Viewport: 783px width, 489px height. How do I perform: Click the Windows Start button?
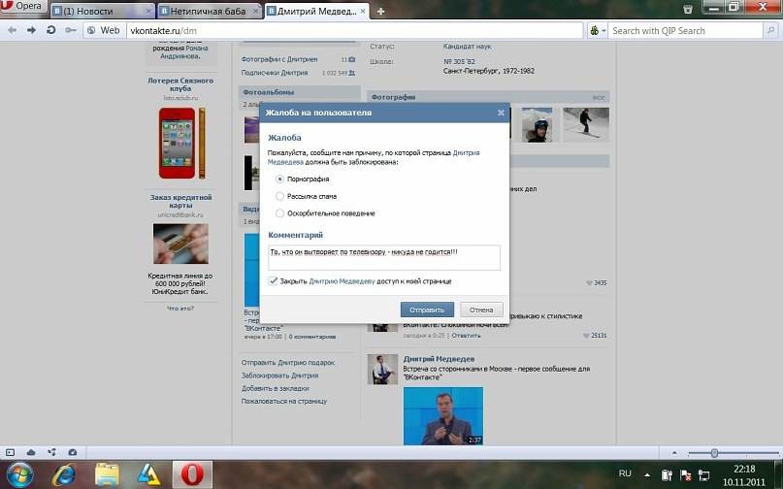[19, 474]
